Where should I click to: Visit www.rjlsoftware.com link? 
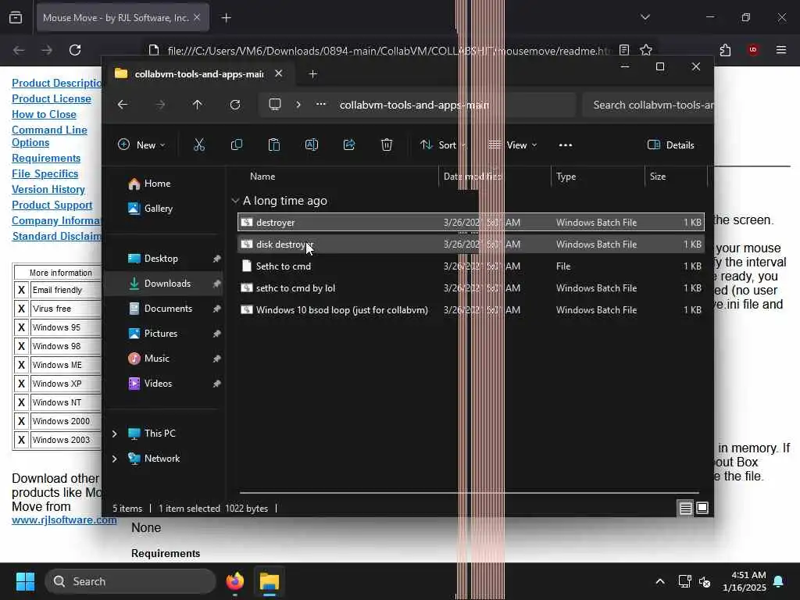[64, 520]
